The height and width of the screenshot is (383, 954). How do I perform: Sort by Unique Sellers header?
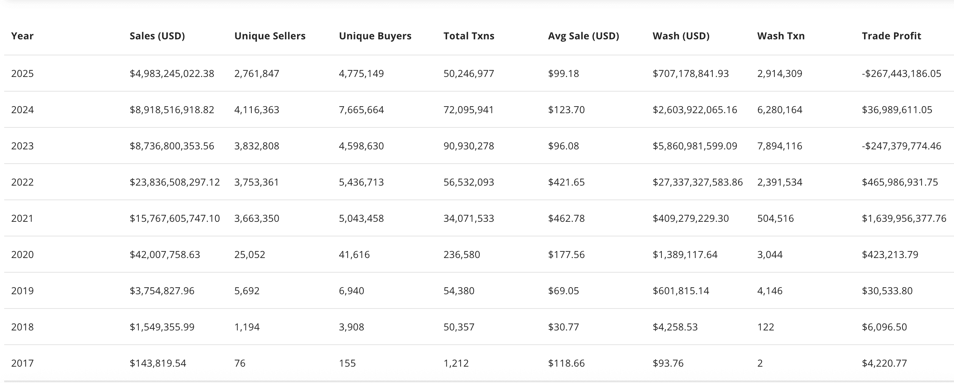coord(270,36)
